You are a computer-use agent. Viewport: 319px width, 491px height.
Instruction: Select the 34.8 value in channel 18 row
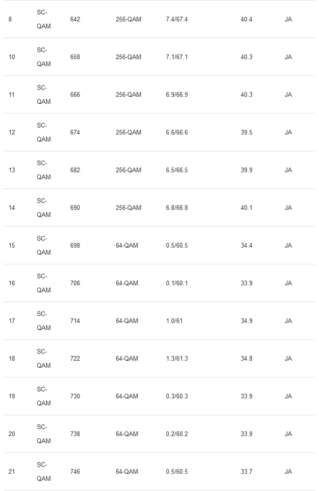tap(246, 358)
